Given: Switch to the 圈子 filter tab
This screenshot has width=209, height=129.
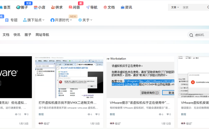Looking at the screenshot, I should click(28, 35).
